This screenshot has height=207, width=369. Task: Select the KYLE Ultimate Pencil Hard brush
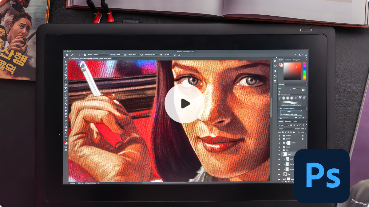click(291, 113)
